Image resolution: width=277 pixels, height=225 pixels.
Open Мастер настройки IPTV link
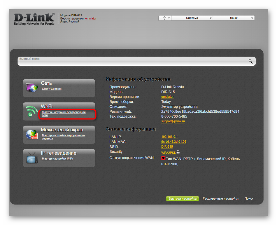point(57,159)
